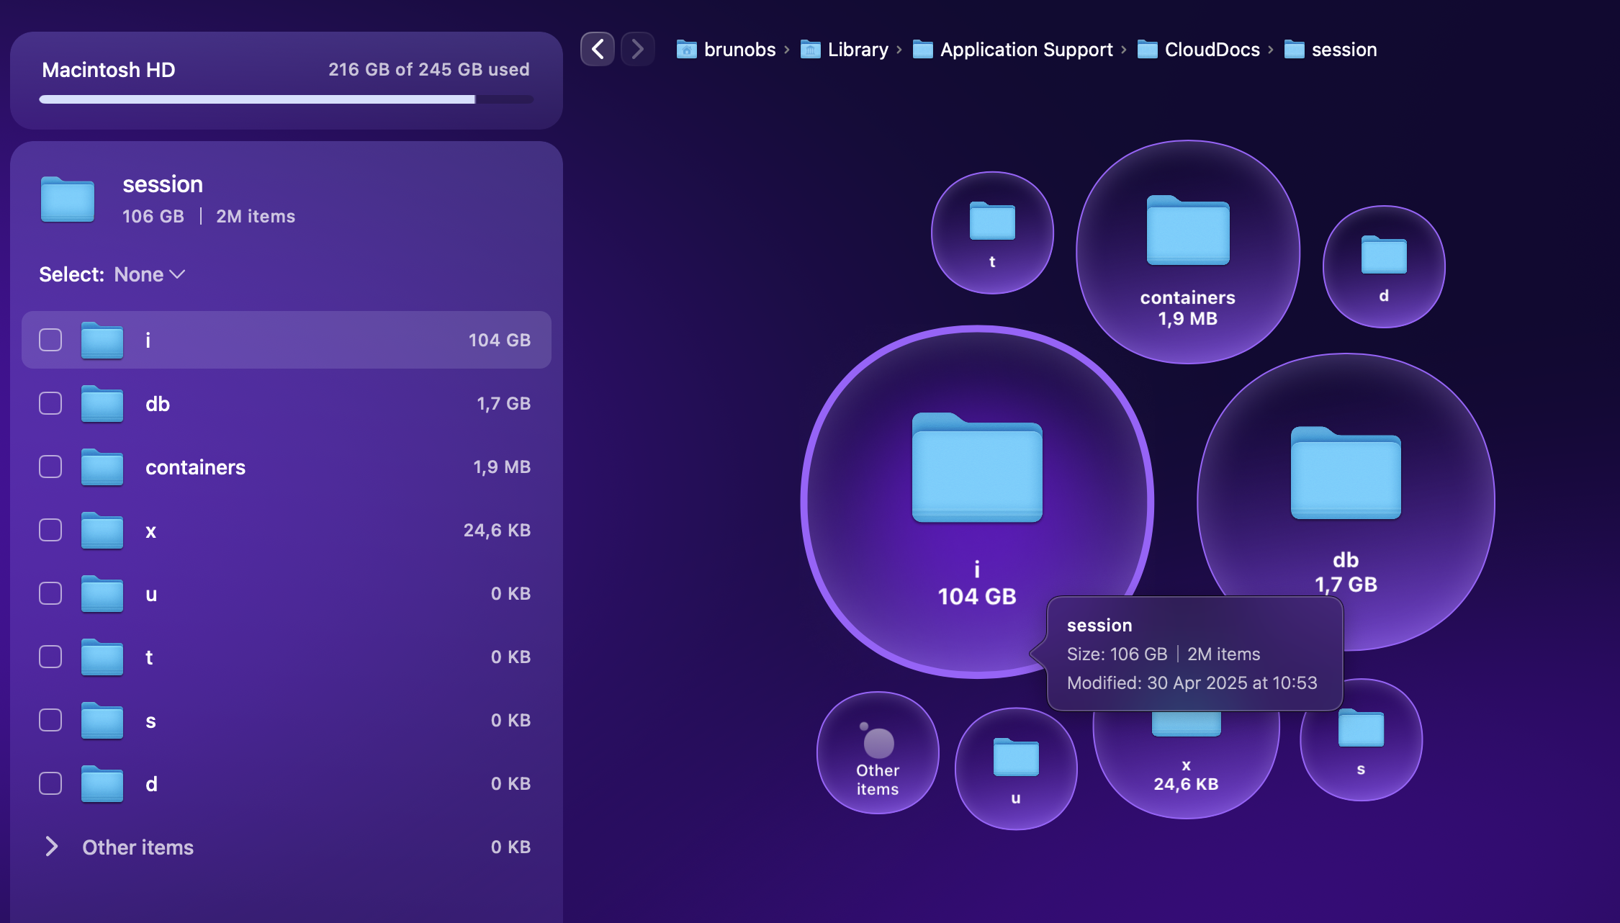The height and width of the screenshot is (923, 1620).
Task: Expand the Other items row in the sidebar
Action: pos(51,847)
